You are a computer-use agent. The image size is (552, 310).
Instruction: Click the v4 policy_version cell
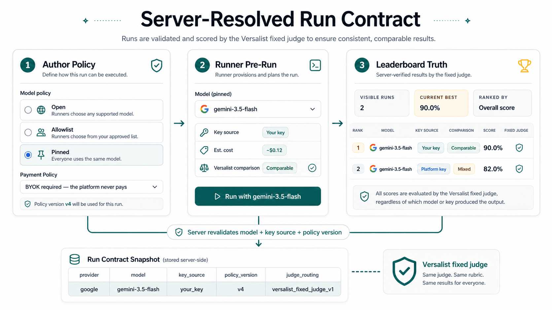point(241,289)
